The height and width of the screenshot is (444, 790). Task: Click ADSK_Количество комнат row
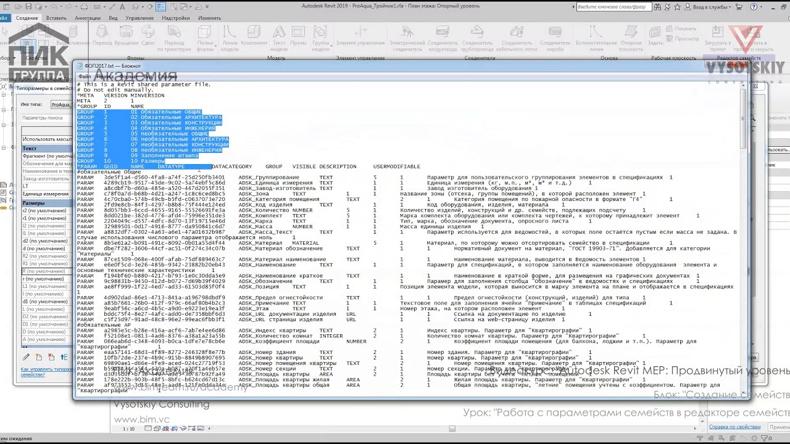pyautogui.click(x=333, y=335)
